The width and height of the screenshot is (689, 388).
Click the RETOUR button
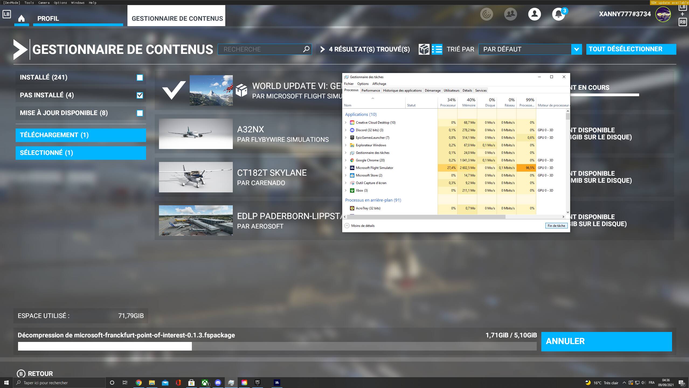tap(35, 374)
